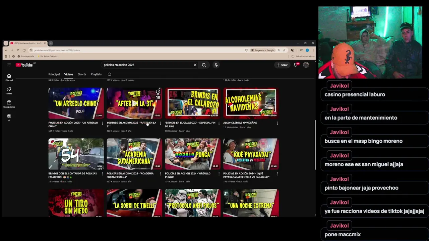
Task: Open the three-dot menu for the contador de policías video
Action: click(x=102, y=174)
